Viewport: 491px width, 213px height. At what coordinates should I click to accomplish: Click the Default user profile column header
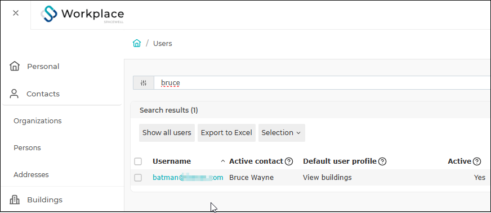point(340,161)
